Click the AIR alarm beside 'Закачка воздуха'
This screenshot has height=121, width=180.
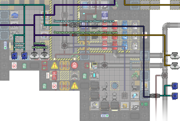(5, 45)
